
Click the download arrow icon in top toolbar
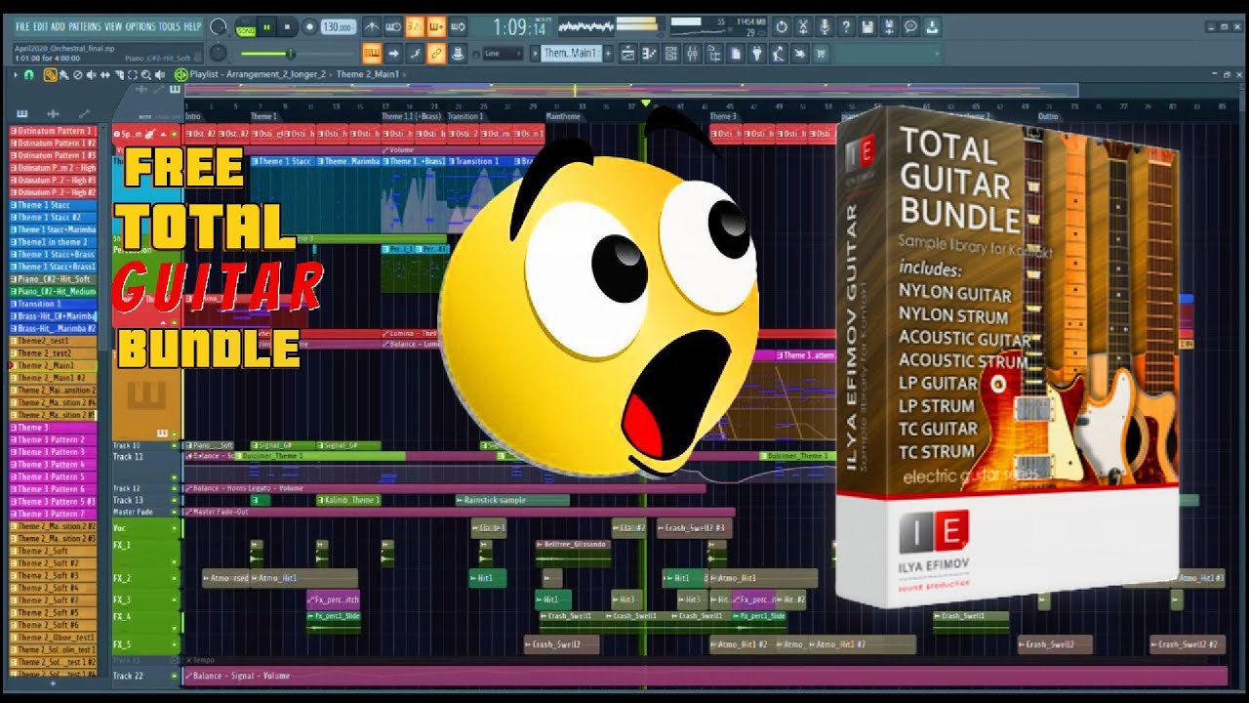(x=932, y=26)
